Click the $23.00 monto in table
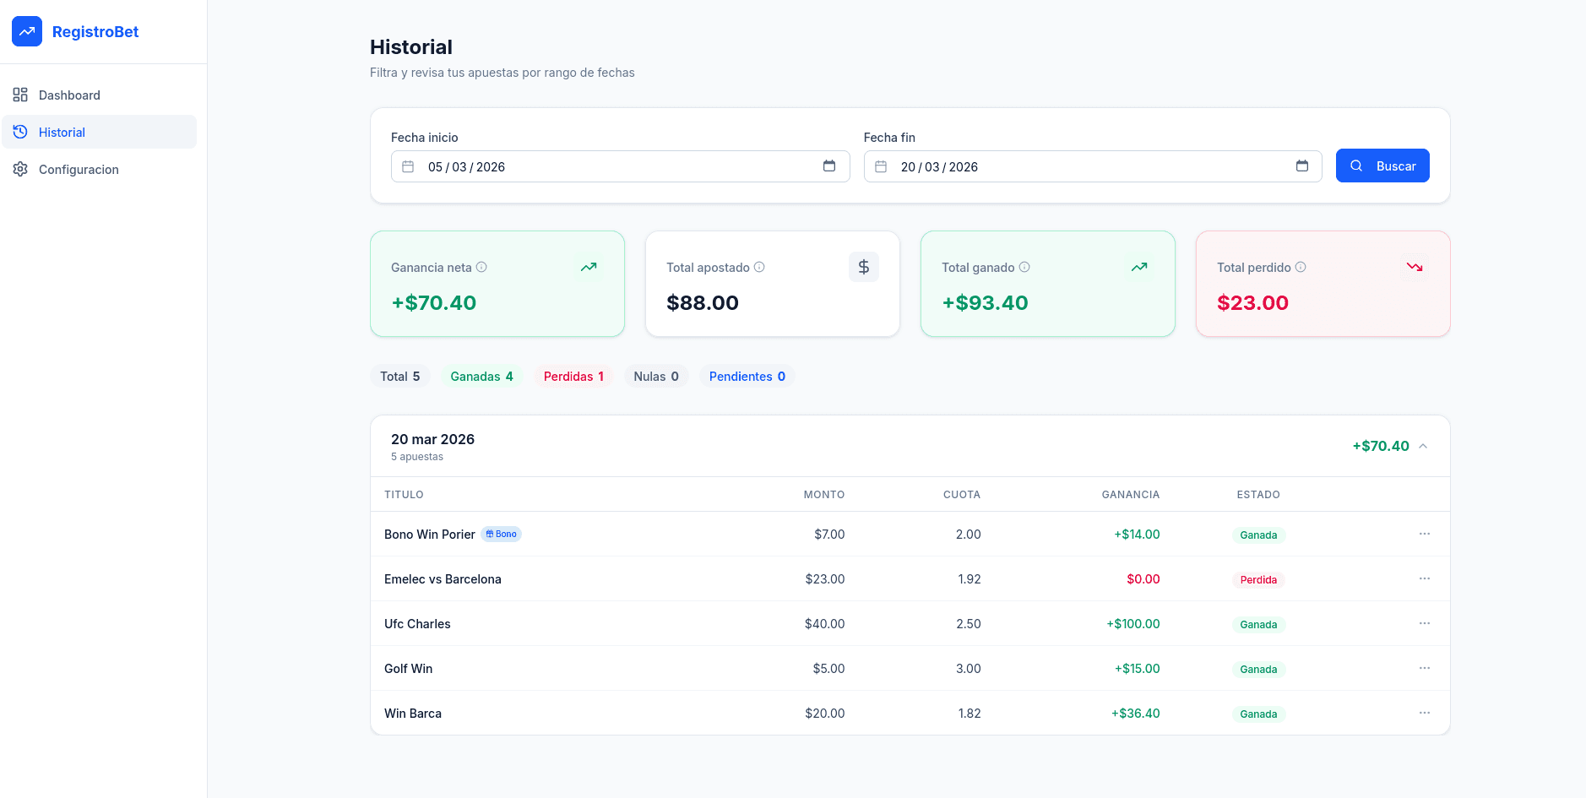 pos(825,579)
